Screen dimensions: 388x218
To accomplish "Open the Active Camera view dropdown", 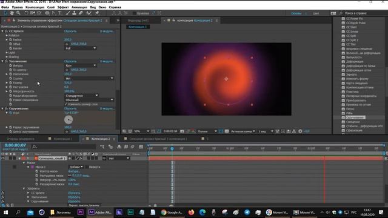I will pos(242,131).
